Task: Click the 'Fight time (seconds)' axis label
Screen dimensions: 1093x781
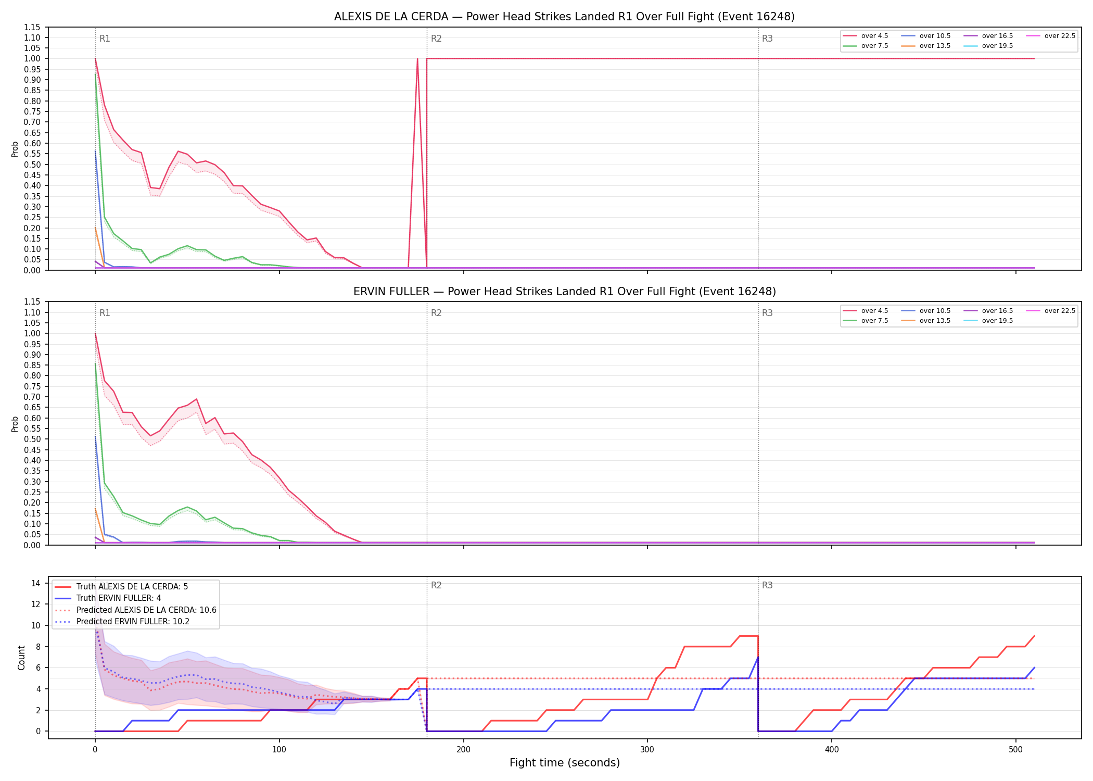Action: [565, 763]
